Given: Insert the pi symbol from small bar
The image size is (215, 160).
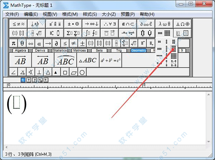Looking at the screenshot, I should [14, 43].
